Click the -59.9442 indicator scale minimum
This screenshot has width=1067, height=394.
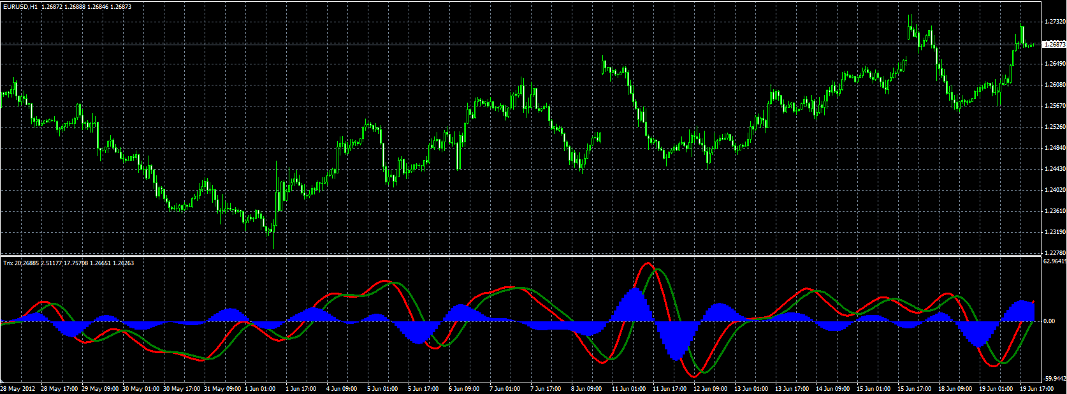click(1054, 378)
